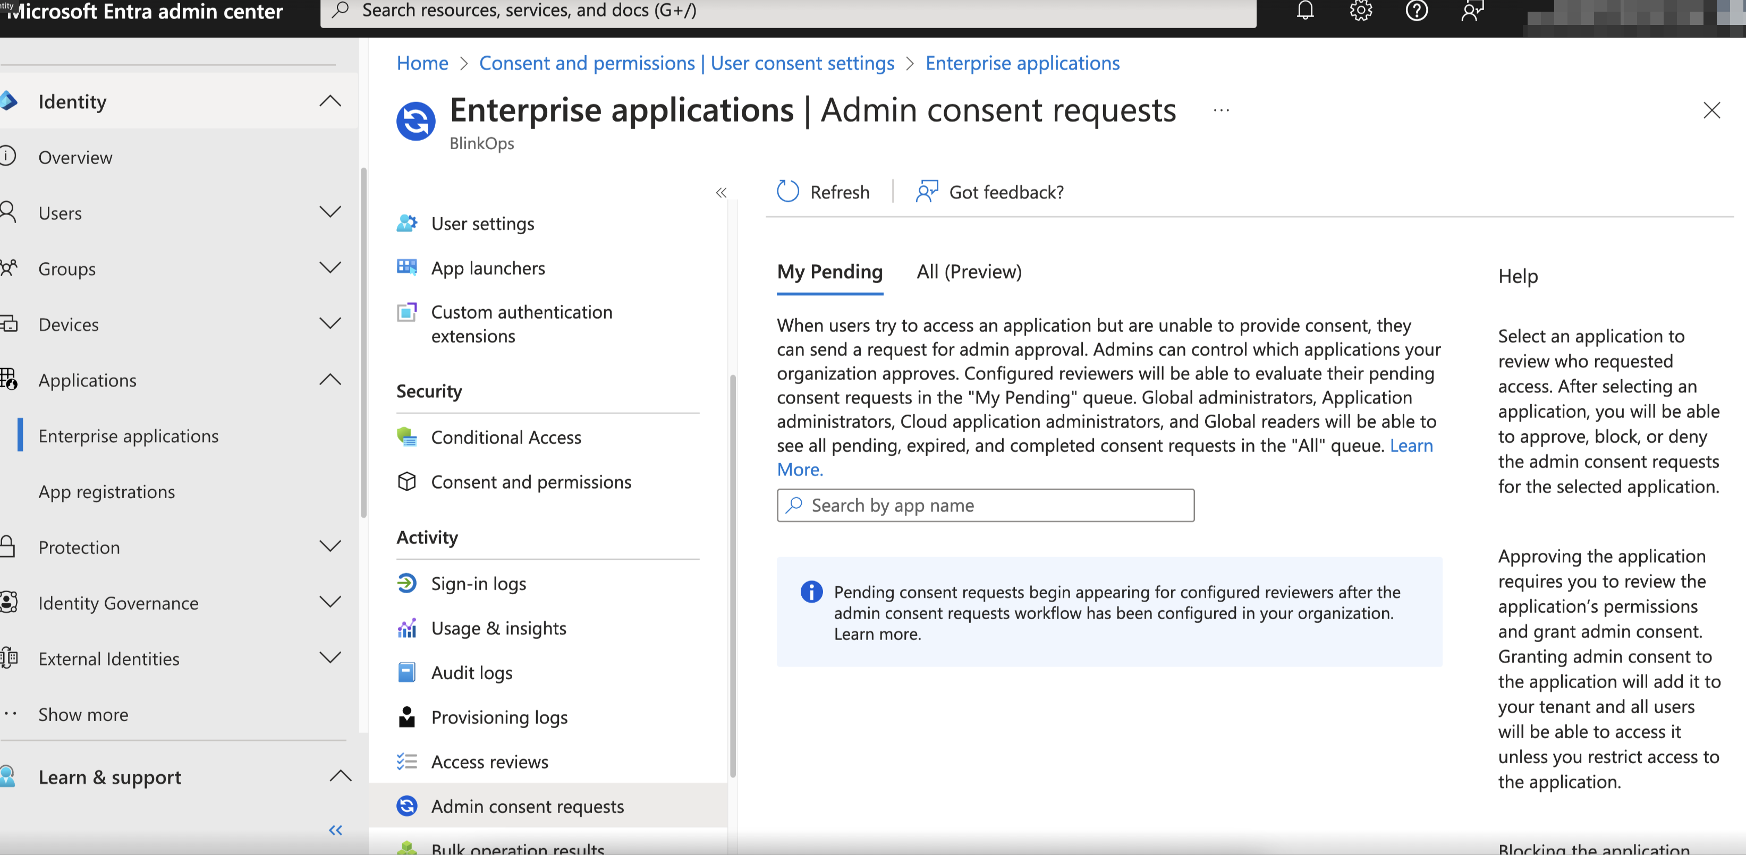
Task: Click the Provisioning logs icon
Action: click(408, 716)
